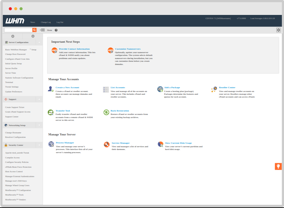Open Resolver Configuration
The image size is (284, 208).
pos(15,137)
